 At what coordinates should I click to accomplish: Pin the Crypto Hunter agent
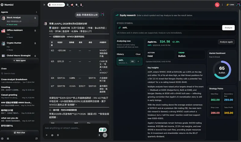click(x=35, y=43)
